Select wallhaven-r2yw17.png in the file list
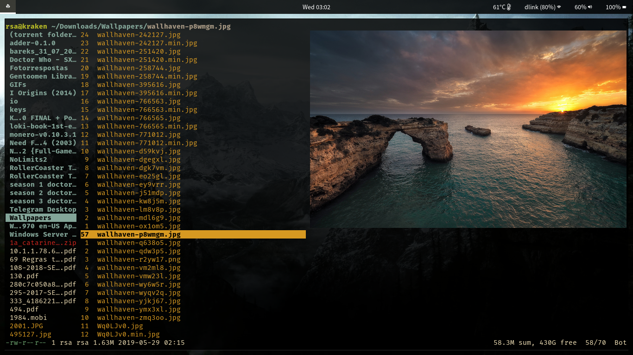The height and width of the screenshot is (355, 633). [x=138, y=259]
